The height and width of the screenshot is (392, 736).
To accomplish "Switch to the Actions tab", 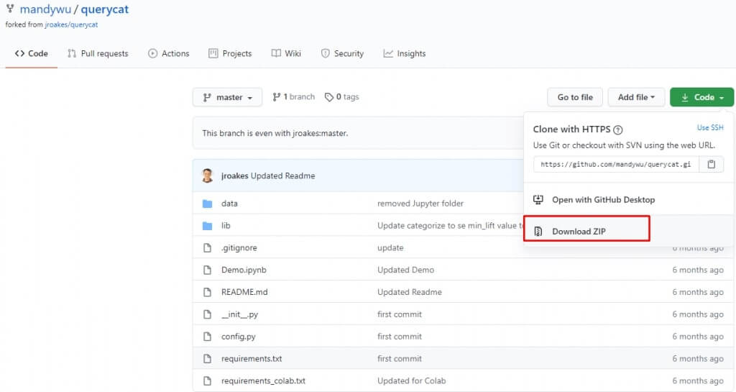I will pos(168,53).
